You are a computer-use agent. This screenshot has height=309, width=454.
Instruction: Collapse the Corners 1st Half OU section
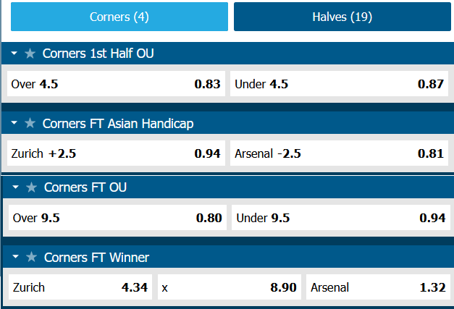(x=14, y=54)
